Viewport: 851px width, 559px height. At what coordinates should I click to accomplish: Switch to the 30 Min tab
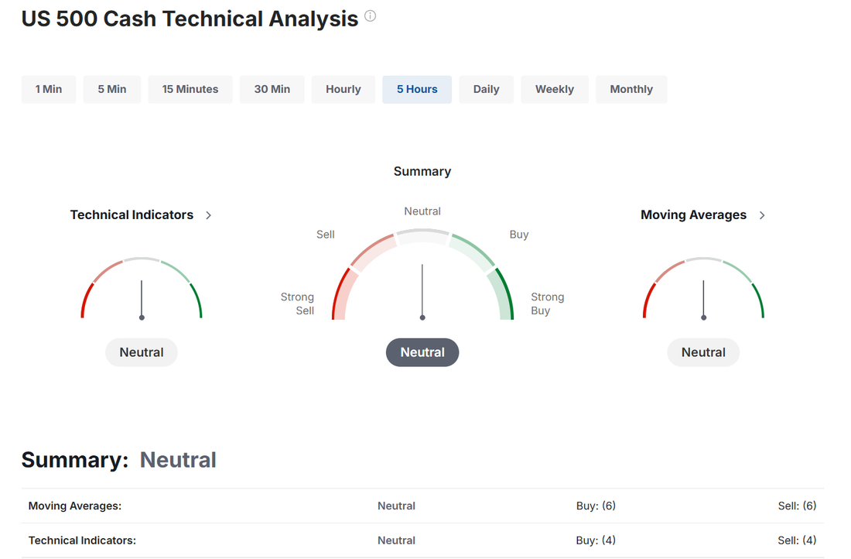click(272, 89)
